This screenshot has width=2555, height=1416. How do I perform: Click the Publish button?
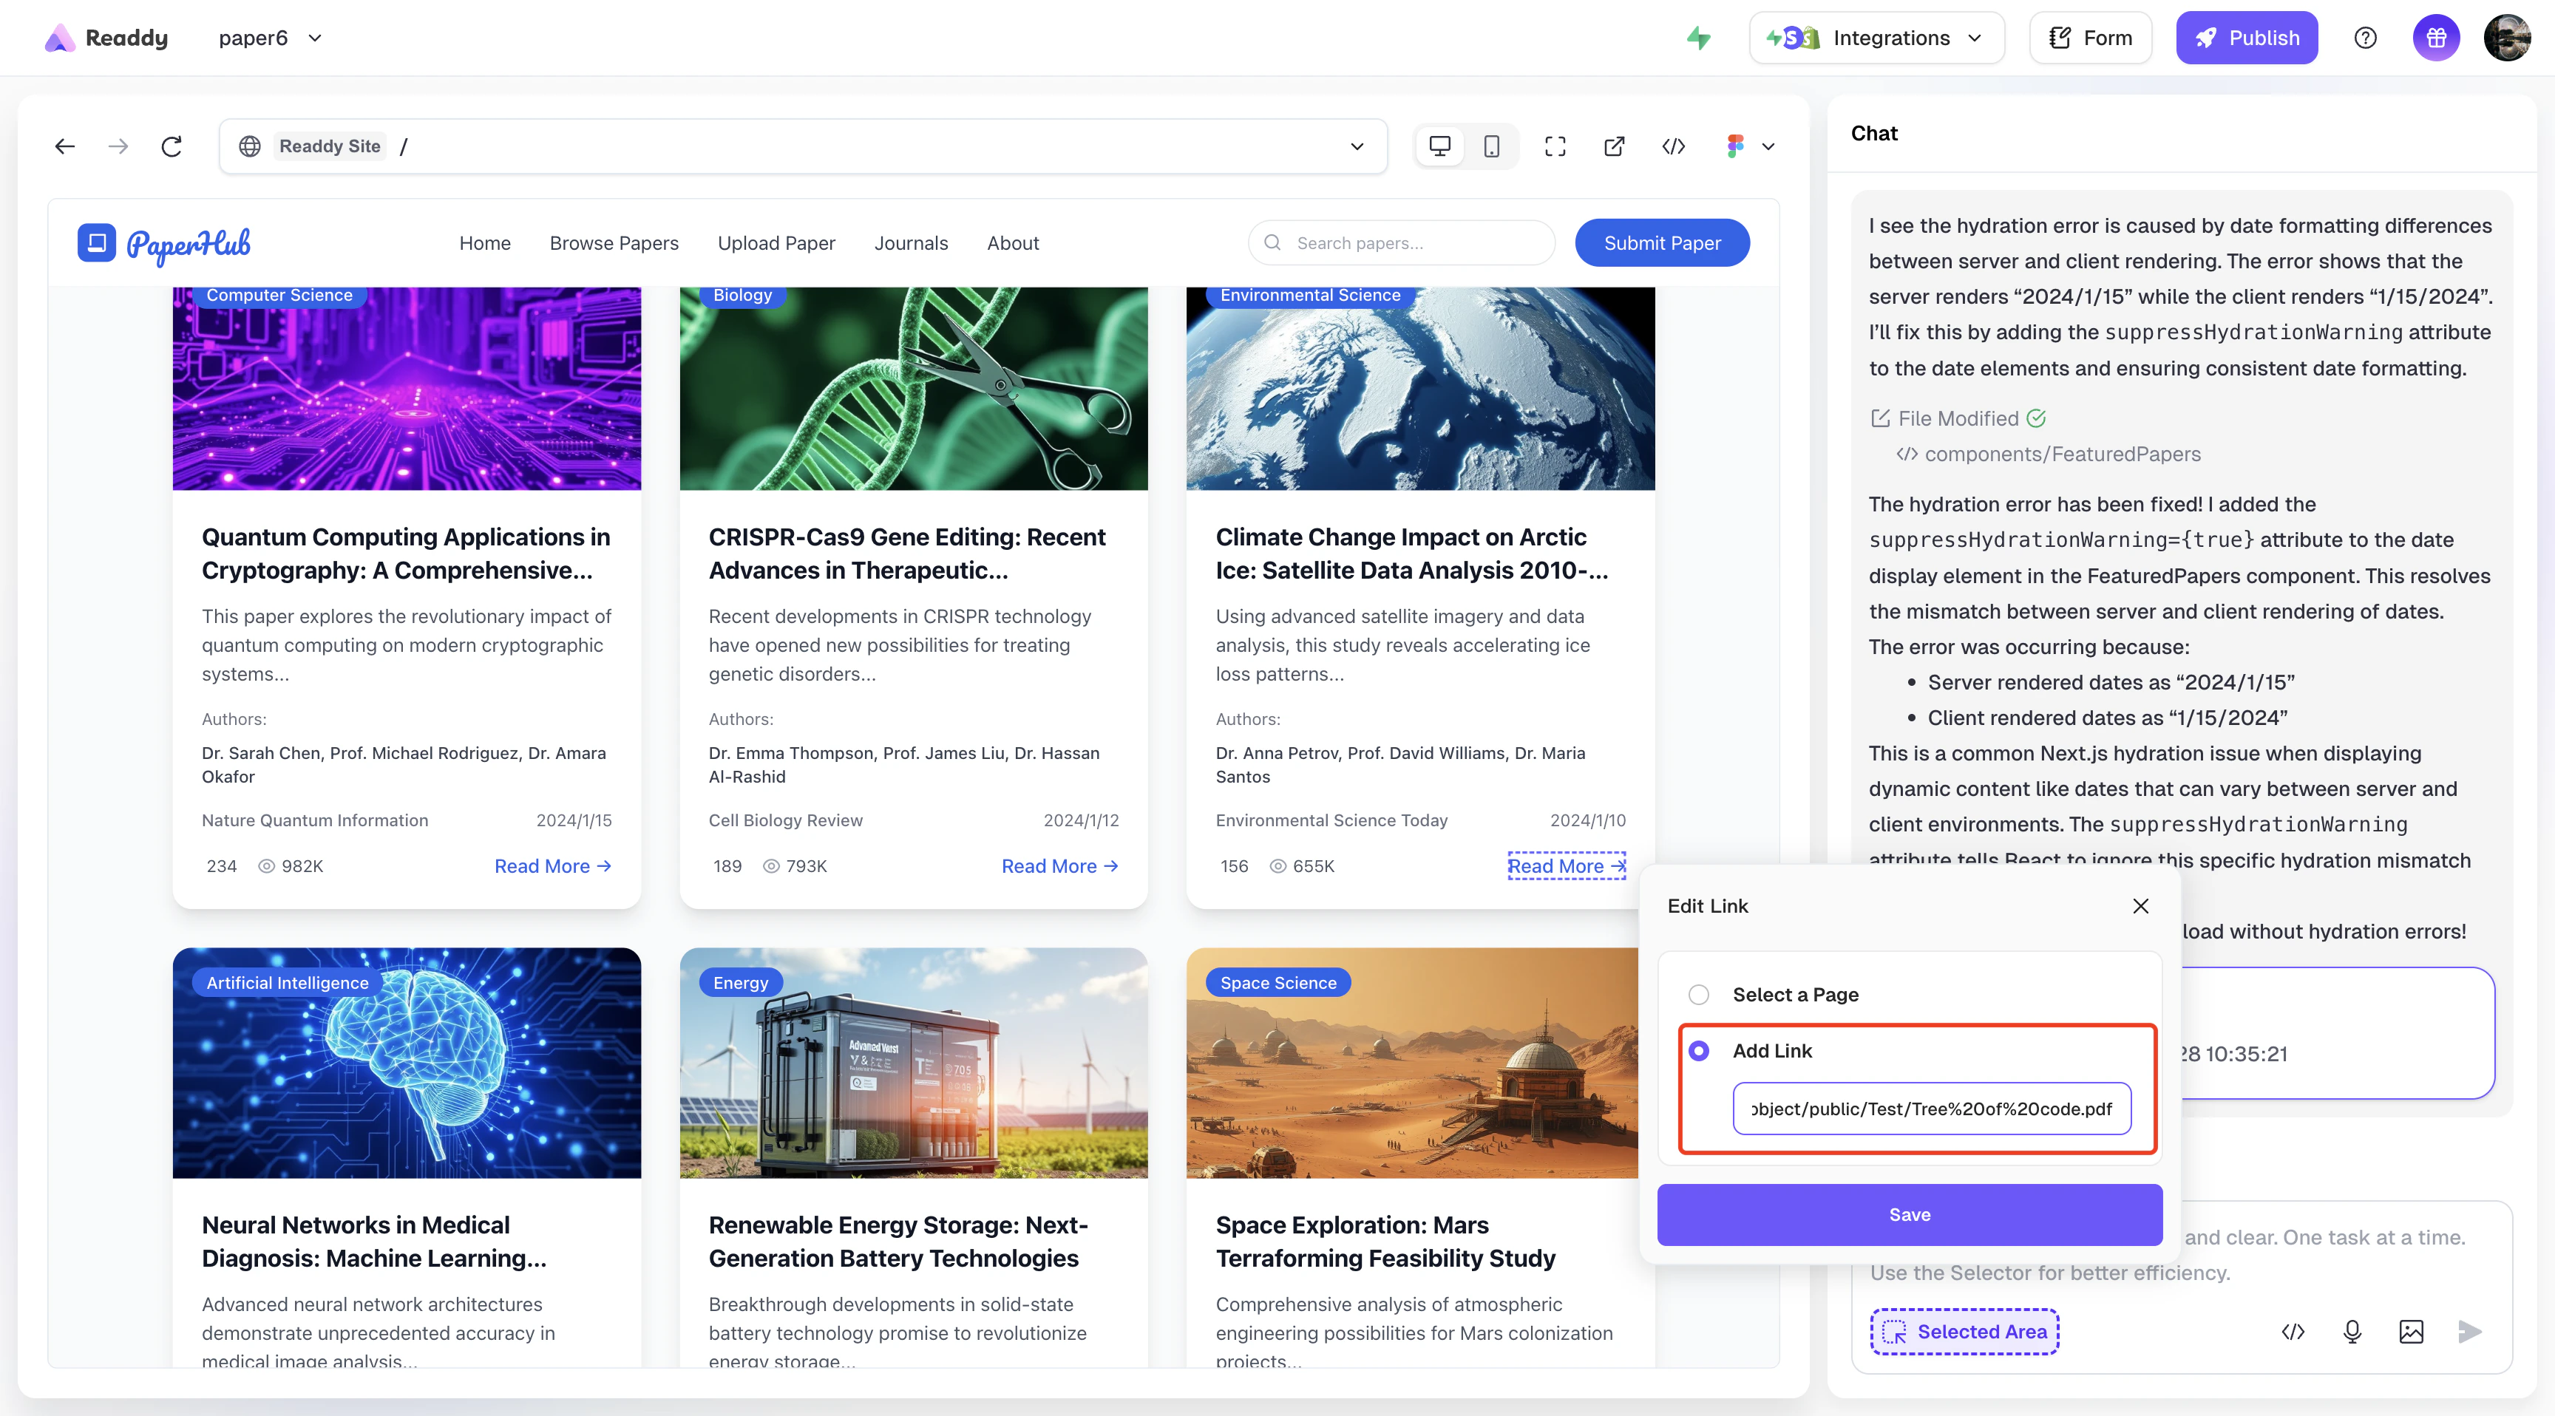(2247, 38)
